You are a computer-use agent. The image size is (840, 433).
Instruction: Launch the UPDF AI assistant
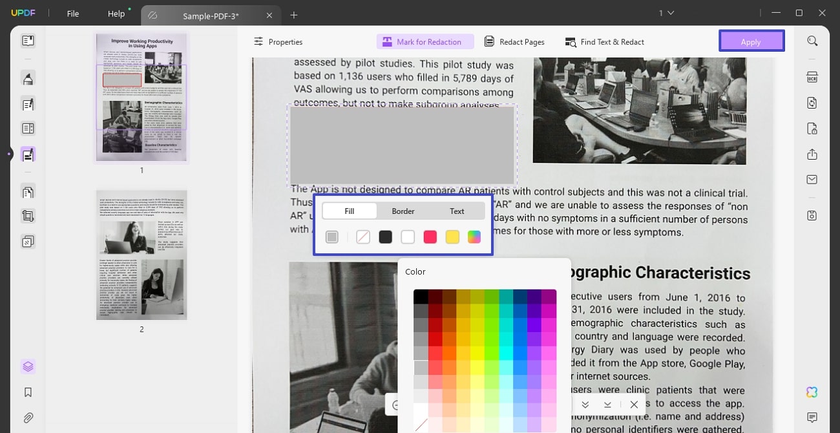812,392
